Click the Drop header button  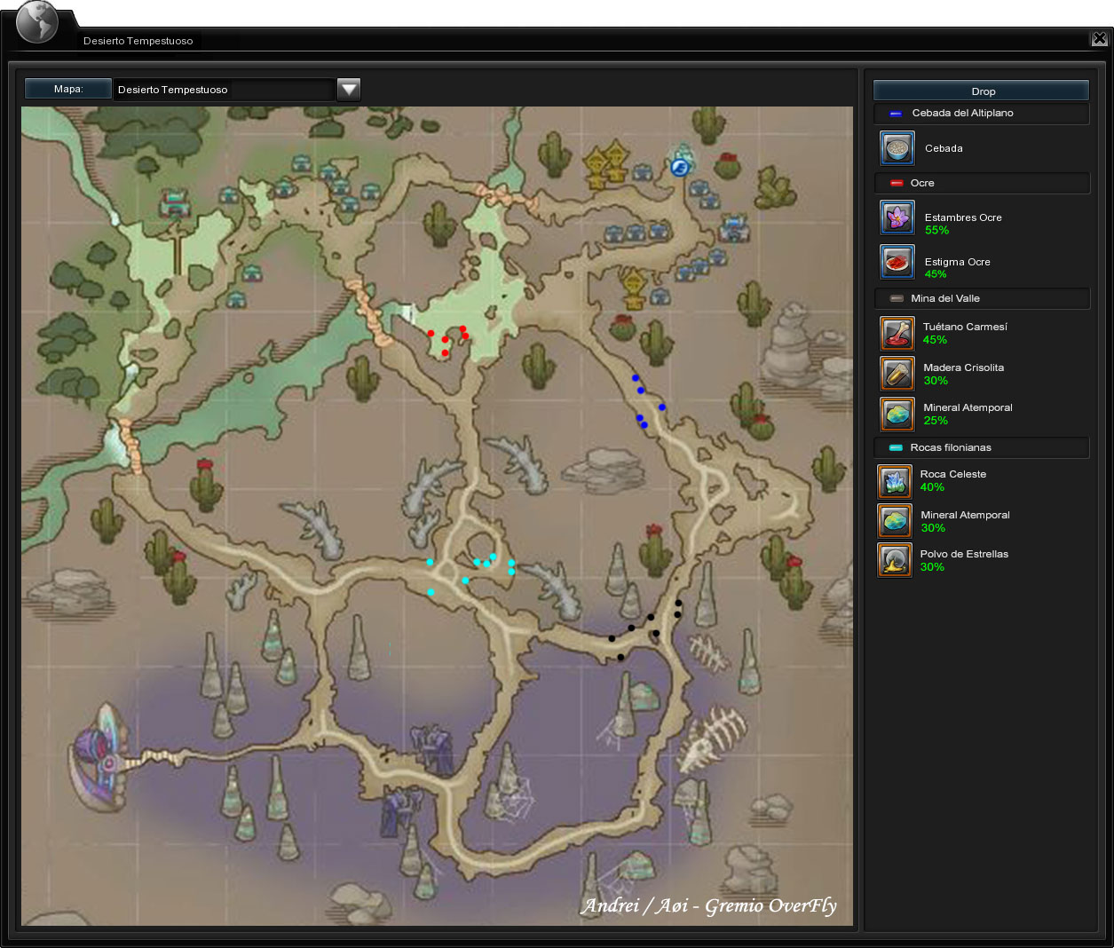click(x=982, y=91)
